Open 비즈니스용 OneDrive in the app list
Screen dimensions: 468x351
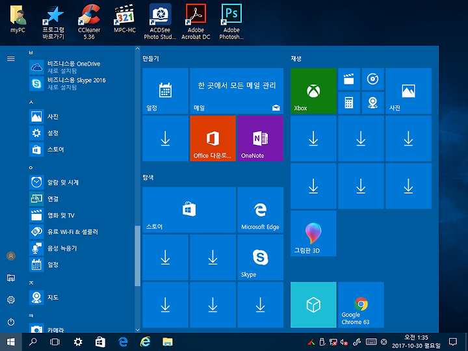coord(81,67)
